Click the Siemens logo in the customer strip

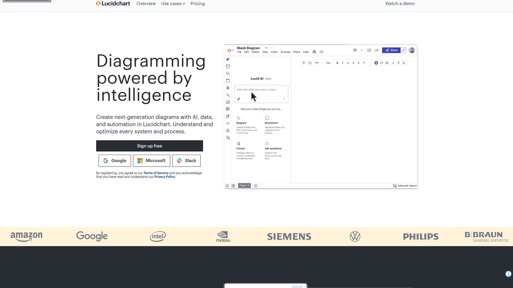coord(289,237)
